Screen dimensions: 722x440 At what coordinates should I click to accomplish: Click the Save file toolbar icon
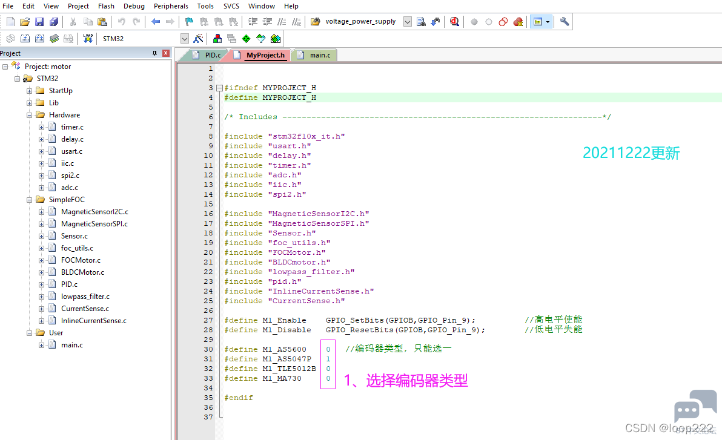coord(39,22)
